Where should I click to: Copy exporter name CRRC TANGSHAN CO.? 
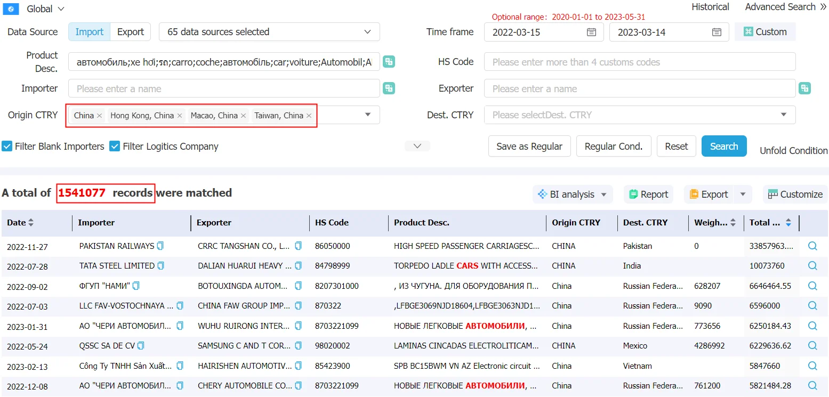[299, 246]
